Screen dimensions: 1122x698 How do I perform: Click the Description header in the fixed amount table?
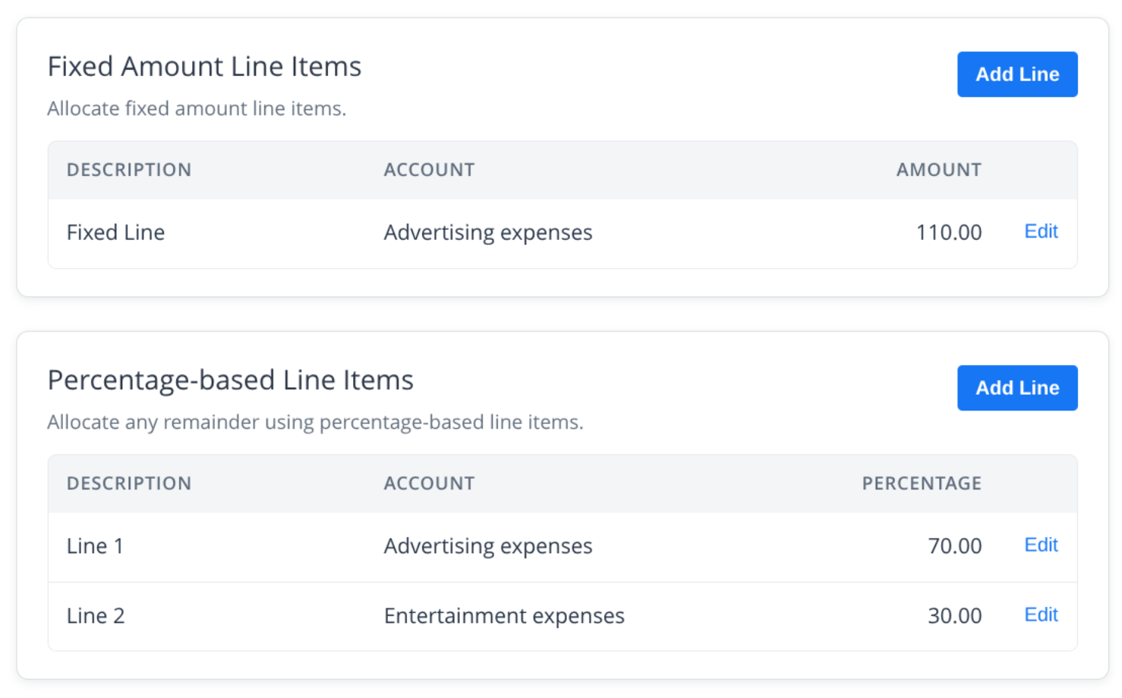[x=129, y=170]
